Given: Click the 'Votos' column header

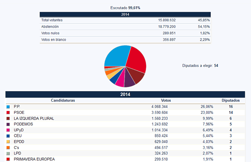Looking at the screenshot, I should click(166, 100).
